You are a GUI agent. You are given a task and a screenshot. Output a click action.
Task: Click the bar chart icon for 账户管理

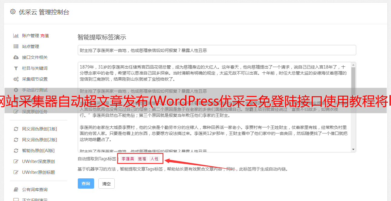[16, 36]
